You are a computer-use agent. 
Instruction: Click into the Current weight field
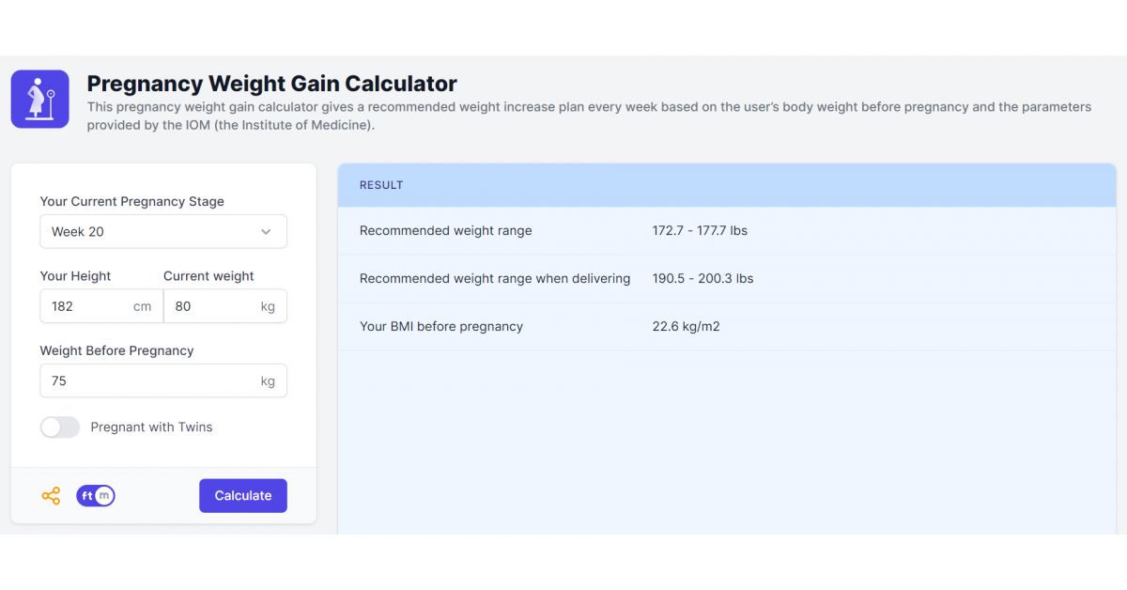pos(211,306)
